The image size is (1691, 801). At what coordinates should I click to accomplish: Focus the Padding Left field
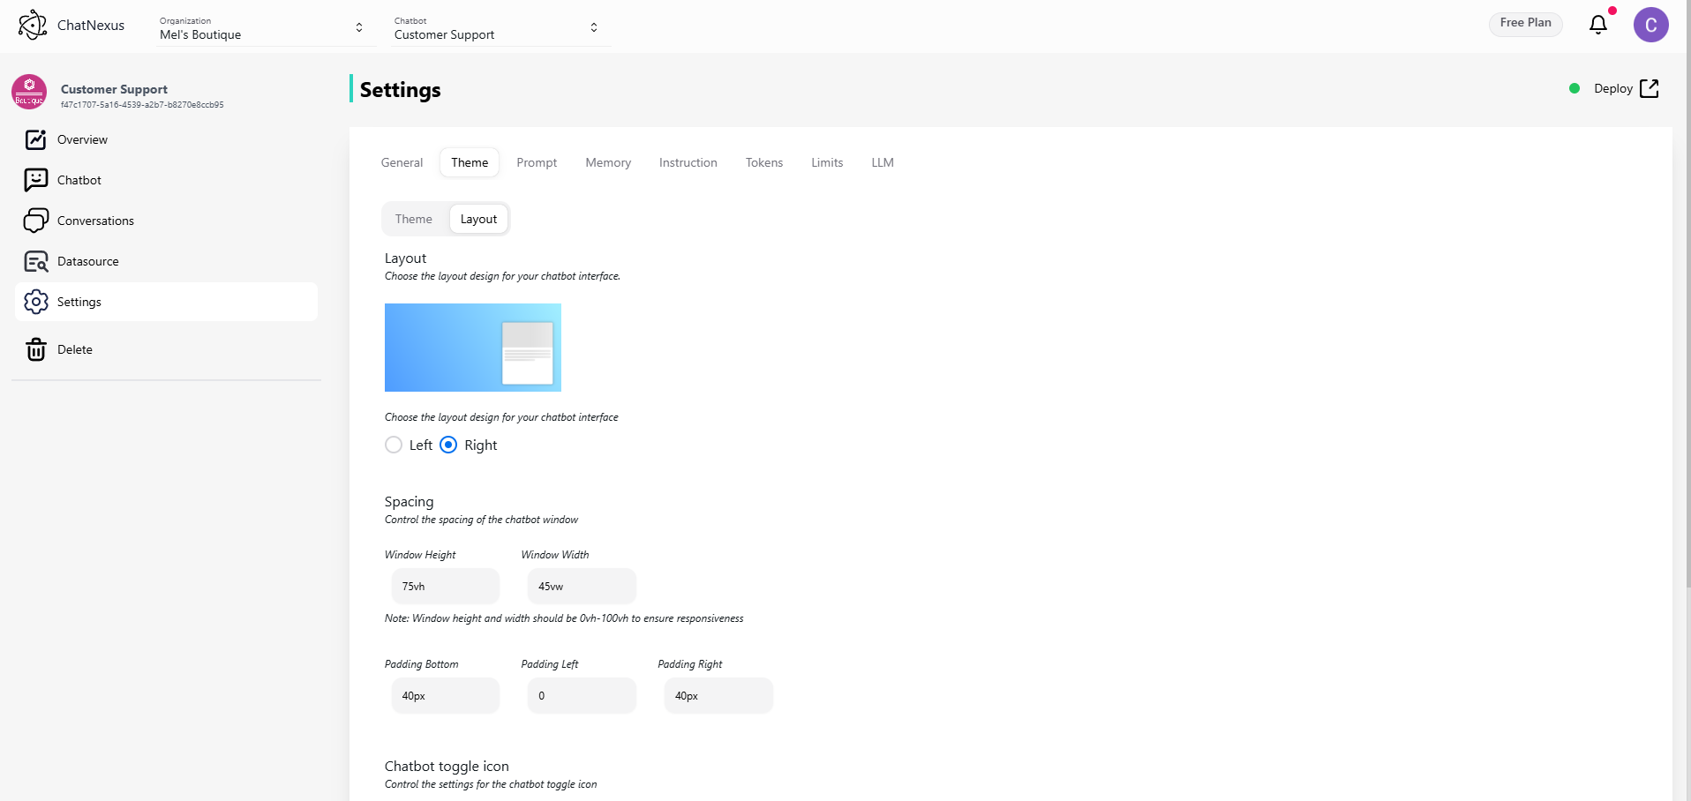point(582,695)
